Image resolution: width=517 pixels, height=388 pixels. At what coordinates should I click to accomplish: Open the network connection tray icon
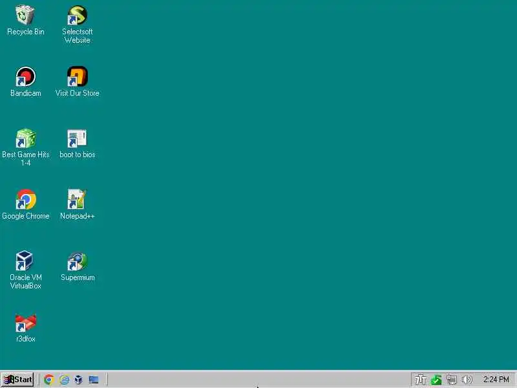(451, 380)
